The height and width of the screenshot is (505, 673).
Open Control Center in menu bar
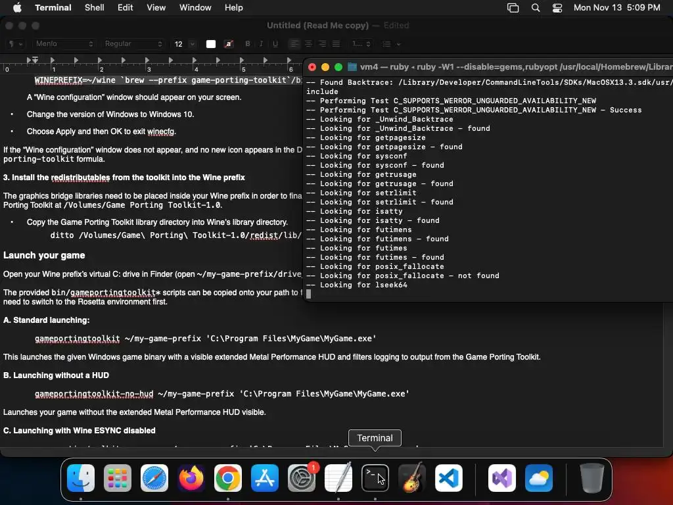coord(557,8)
